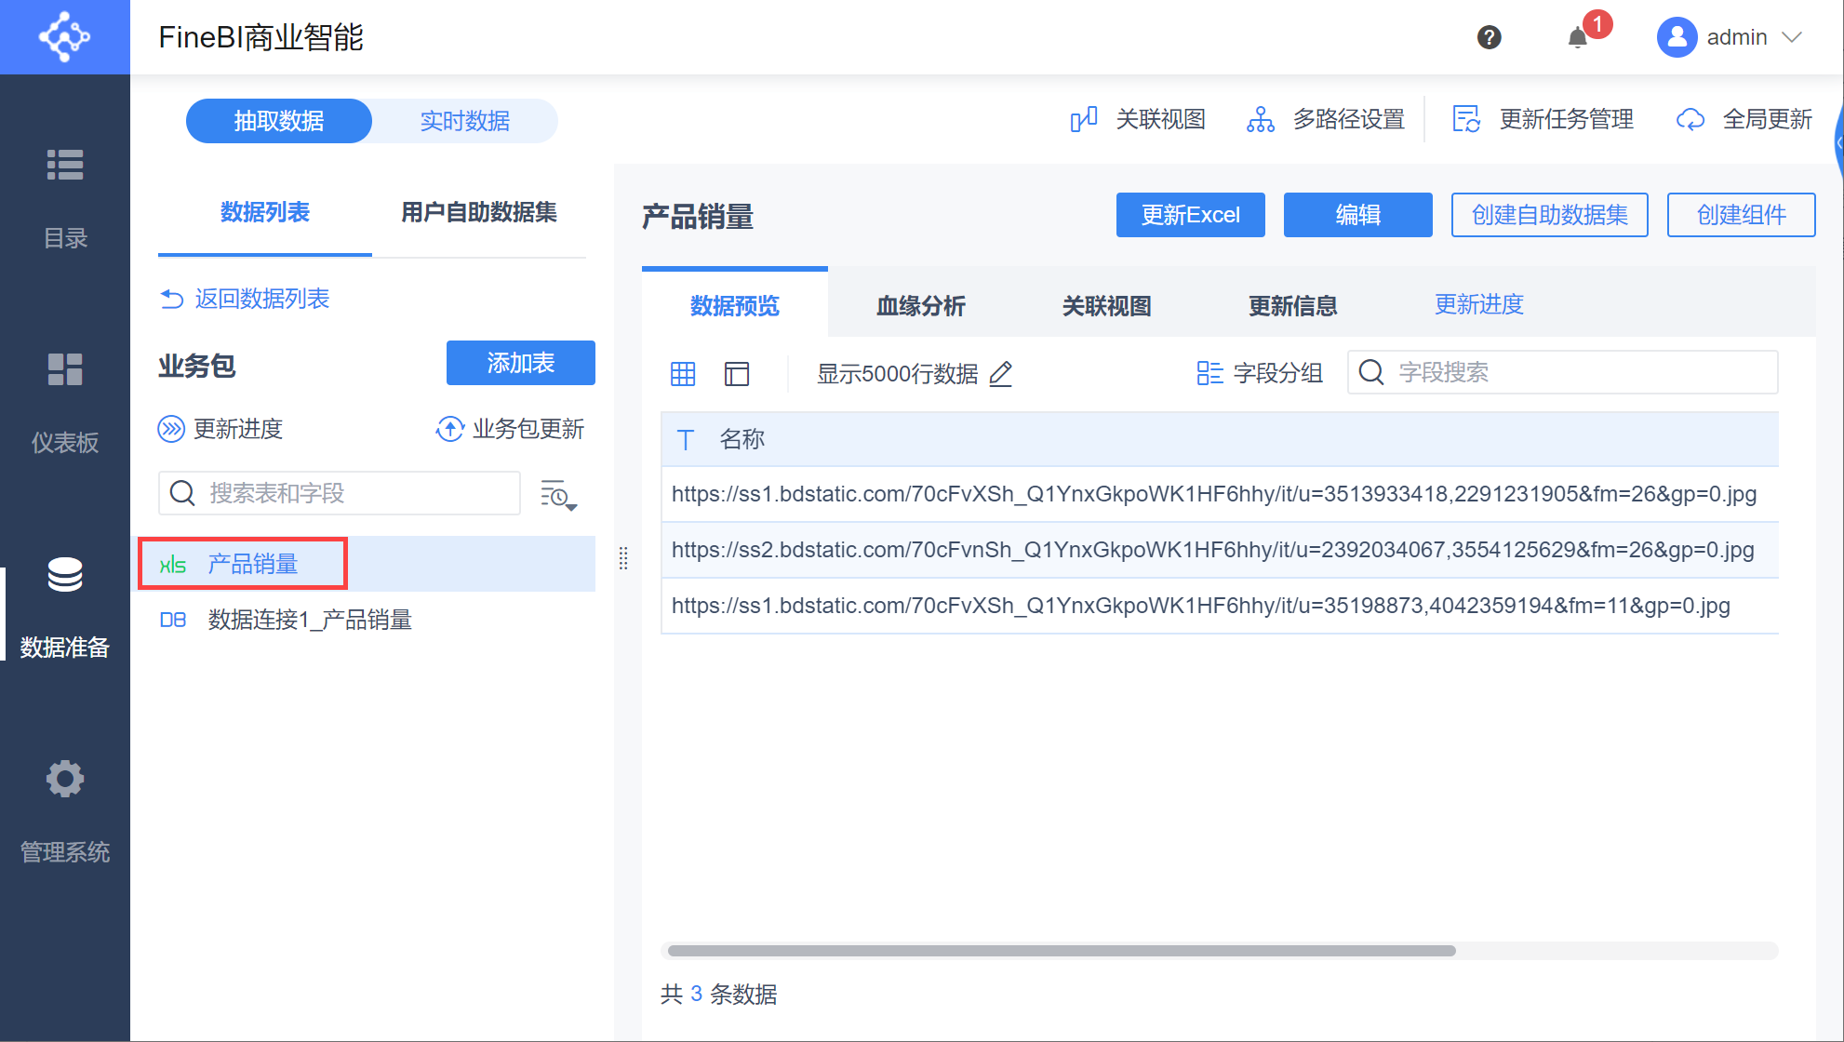Switch to 血缘分析 tab
This screenshot has width=1844, height=1042.
pos(920,305)
